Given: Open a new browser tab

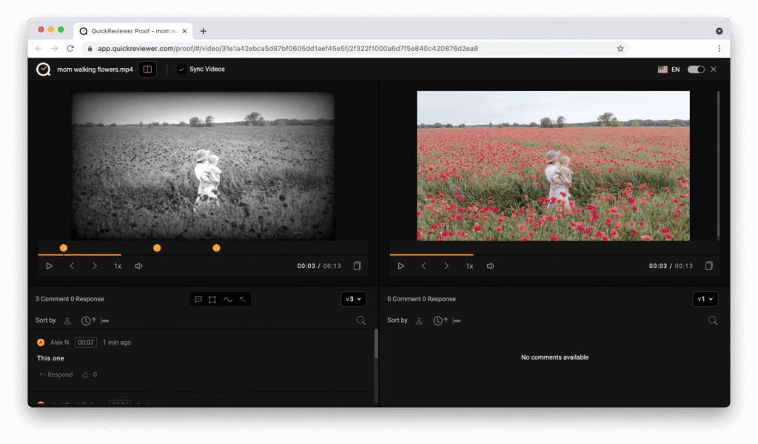Looking at the screenshot, I should [204, 31].
